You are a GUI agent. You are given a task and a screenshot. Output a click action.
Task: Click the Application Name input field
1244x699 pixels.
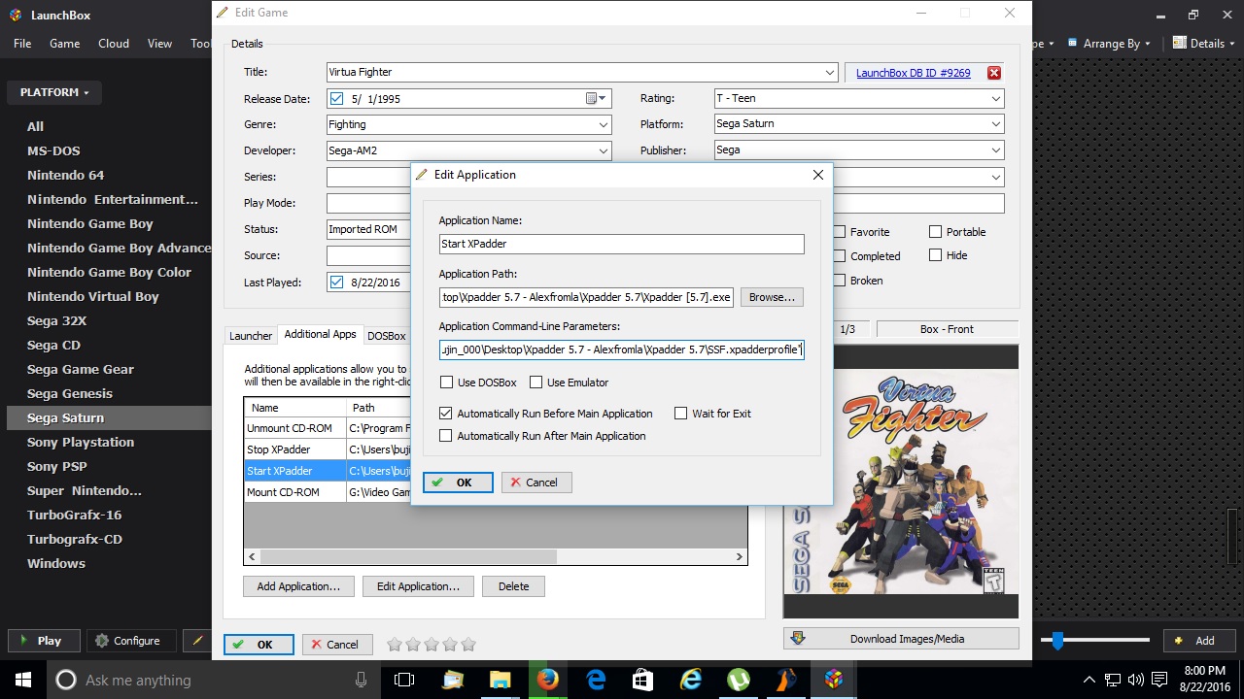pos(621,244)
